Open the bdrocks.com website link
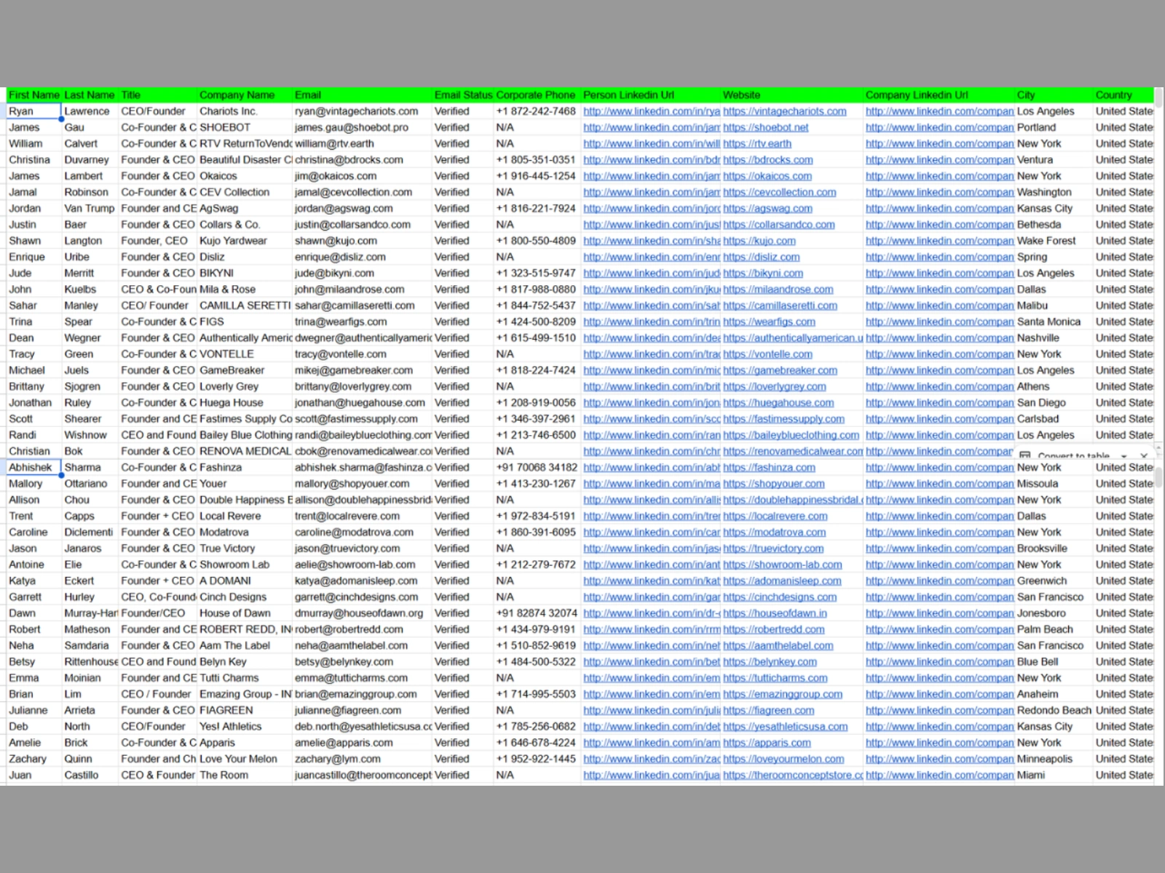This screenshot has height=873, width=1165. tap(768, 160)
